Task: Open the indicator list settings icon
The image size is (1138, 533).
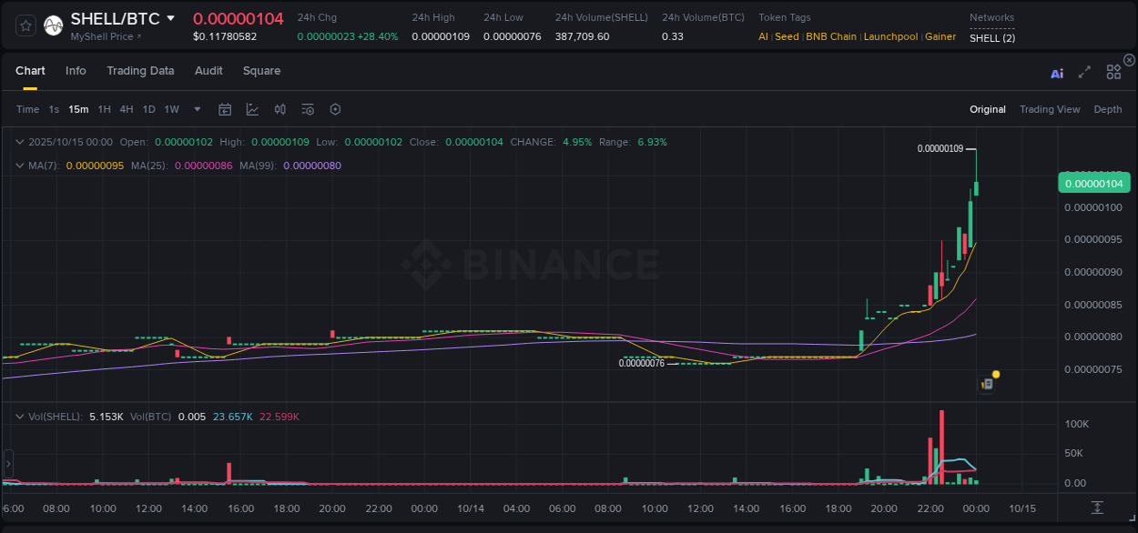Action: 308,109
